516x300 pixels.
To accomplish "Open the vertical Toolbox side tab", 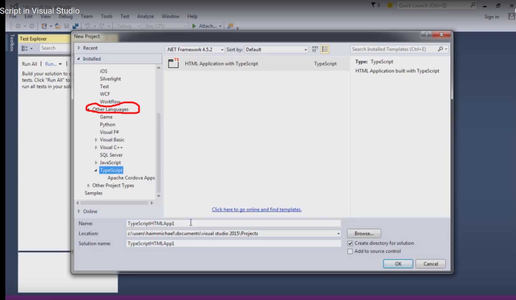I will click(12, 43).
